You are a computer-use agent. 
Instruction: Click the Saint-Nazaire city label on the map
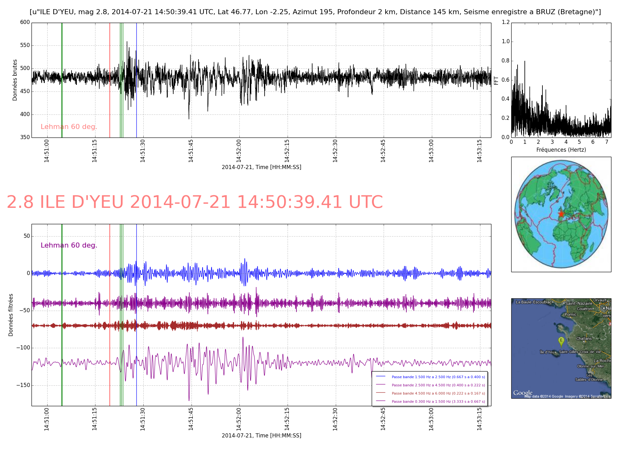click(x=579, y=303)
